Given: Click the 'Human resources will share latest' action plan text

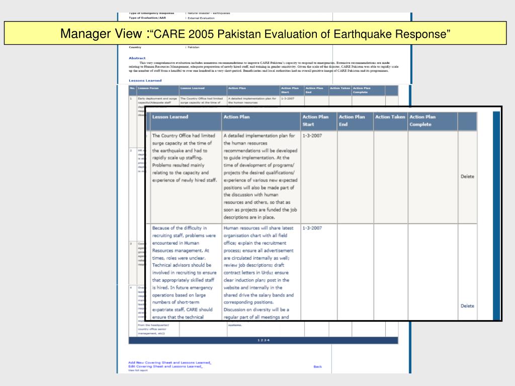Looking at the screenshot, I should coord(259,228).
